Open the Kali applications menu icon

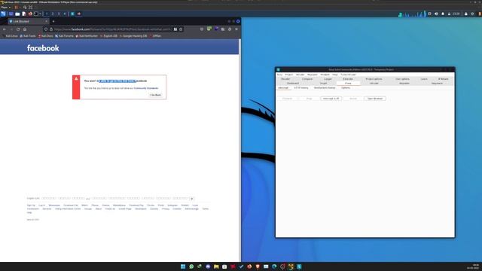3,14
